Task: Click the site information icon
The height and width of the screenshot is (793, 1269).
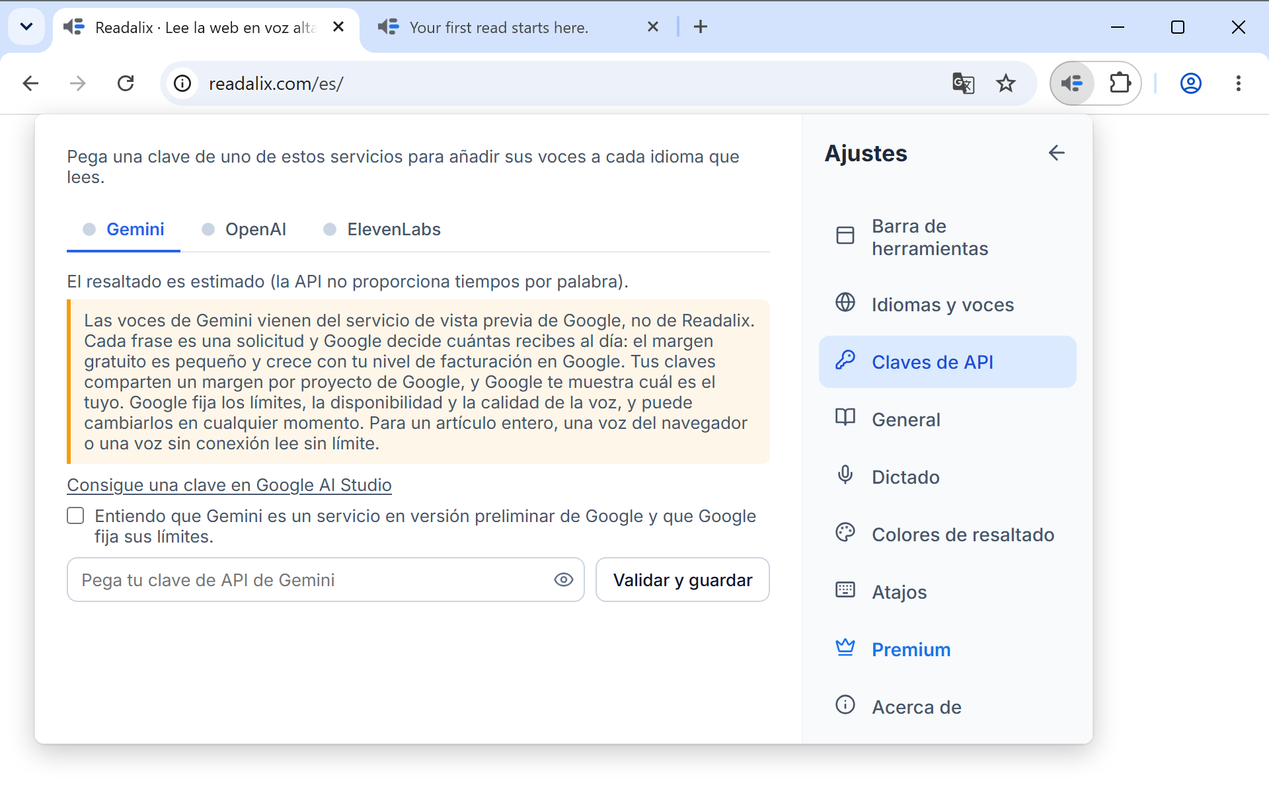Action: 182,83
